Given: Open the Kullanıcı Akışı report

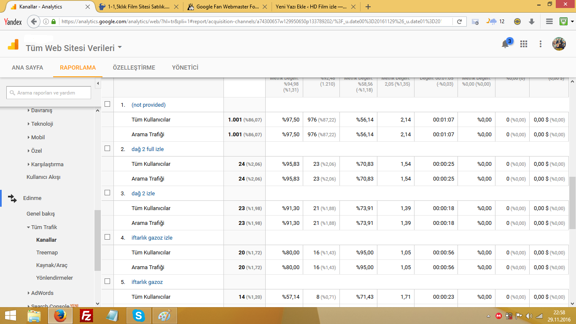Looking at the screenshot, I should [43, 177].
